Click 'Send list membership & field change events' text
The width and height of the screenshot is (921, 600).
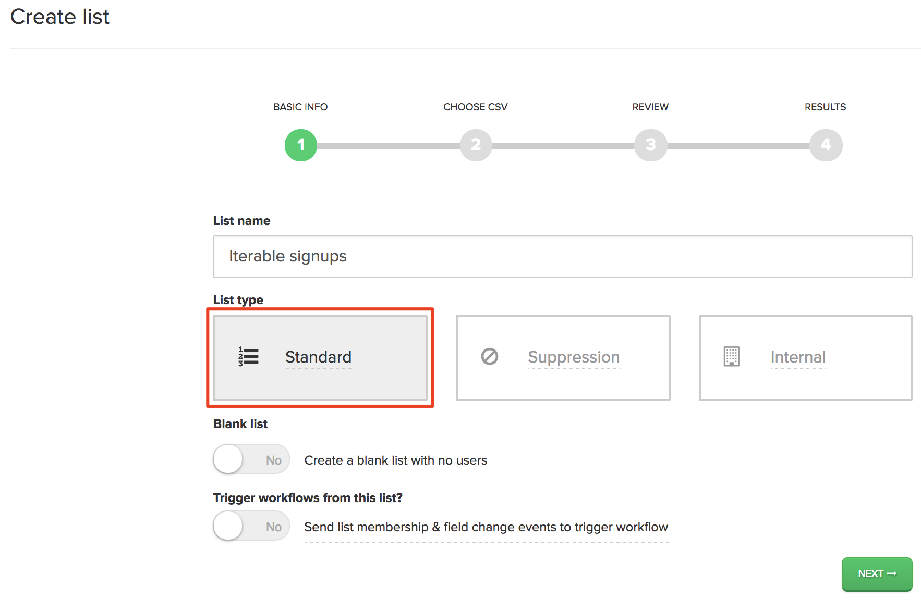(486, 527)
